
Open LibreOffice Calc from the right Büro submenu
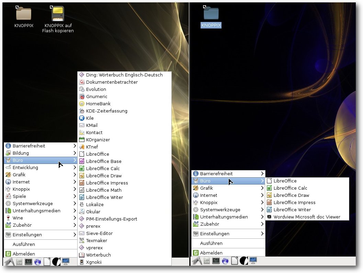(x=307, y=188)
